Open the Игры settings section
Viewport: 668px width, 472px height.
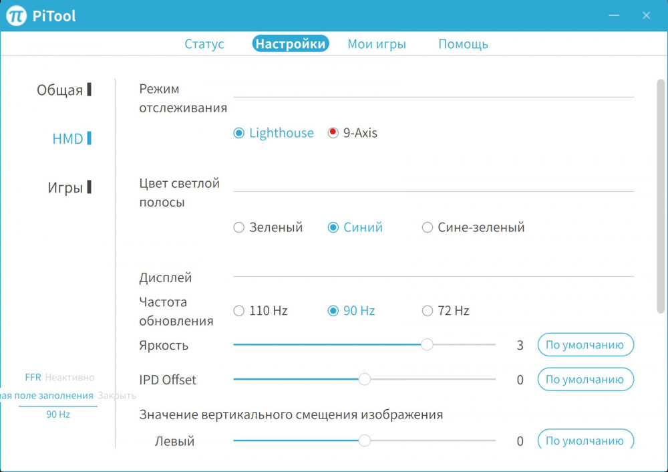[65, 187]
